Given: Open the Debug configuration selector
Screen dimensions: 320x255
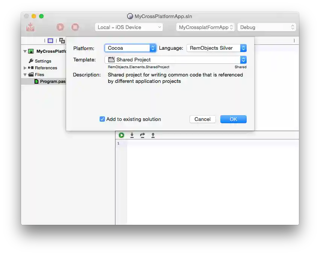Looking at the screenshot, I should tap(267, 27).
